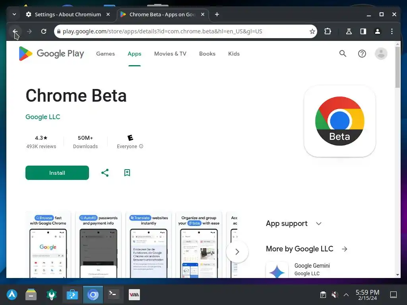
Task: Switch to Settings - About Chromium tab
Action: pyautogui.click(x=64, y=14)
